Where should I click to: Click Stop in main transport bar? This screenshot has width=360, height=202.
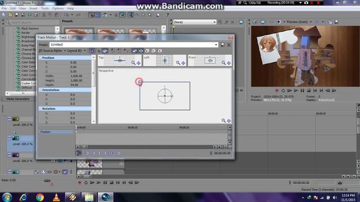coord(111,182)
